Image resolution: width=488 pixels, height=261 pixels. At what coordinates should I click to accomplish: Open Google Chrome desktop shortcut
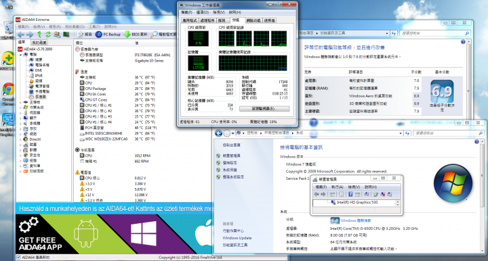click(x=7, y=93)
